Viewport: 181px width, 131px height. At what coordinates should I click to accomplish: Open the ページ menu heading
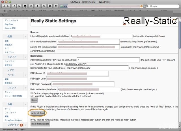click(11, 75)
